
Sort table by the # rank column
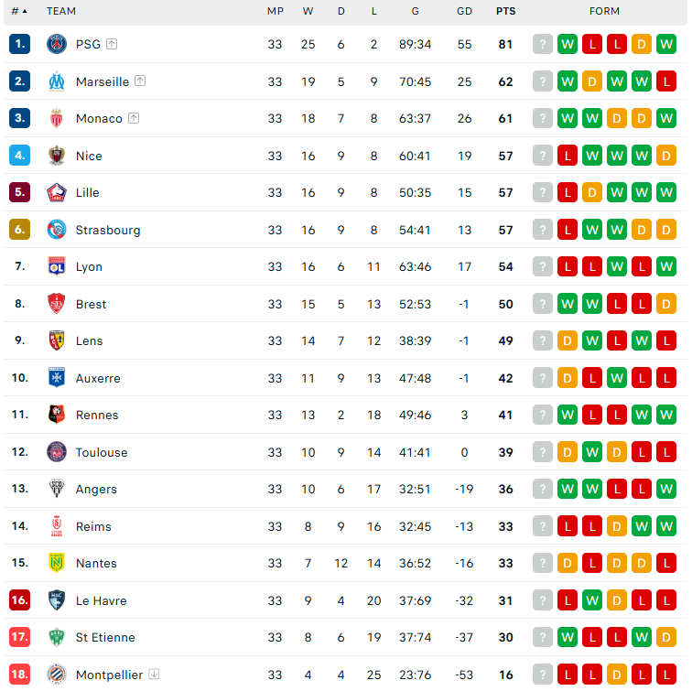(19, 11)
